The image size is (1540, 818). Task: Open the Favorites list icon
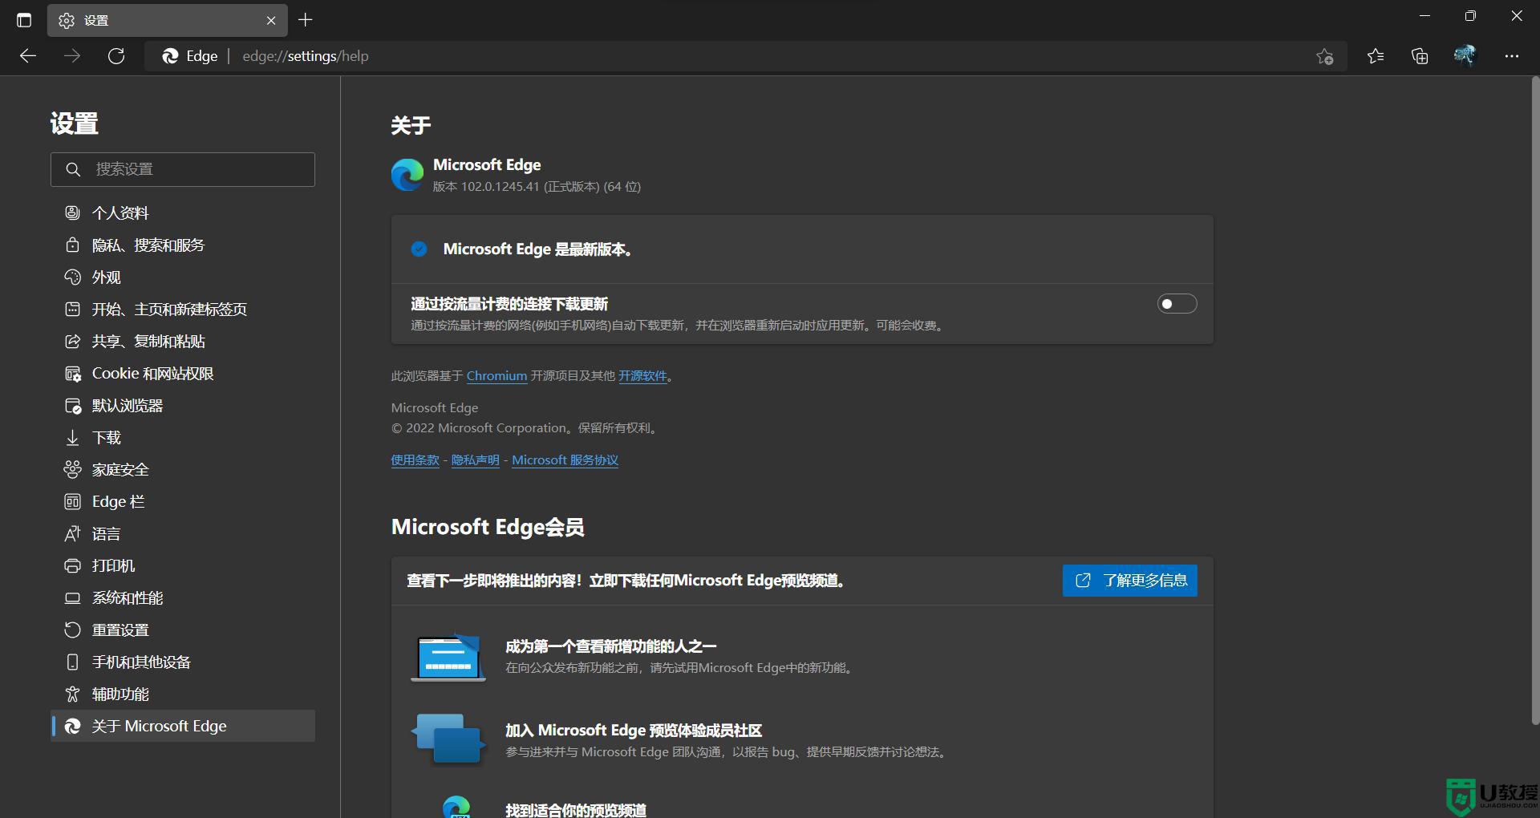(1376, 56)
